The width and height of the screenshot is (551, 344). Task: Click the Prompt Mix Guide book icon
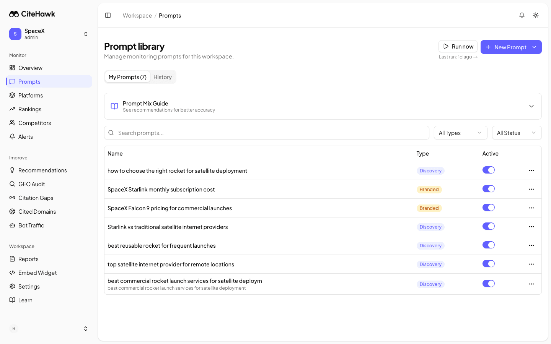click(114, 106)
